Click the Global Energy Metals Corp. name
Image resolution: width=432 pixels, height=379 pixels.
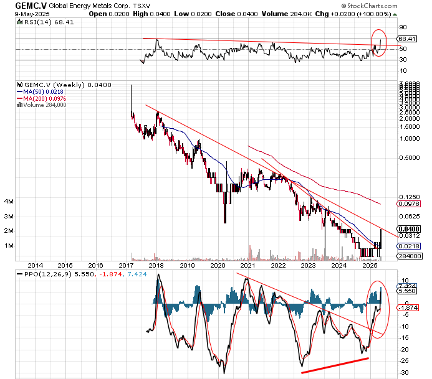[89, 6]
